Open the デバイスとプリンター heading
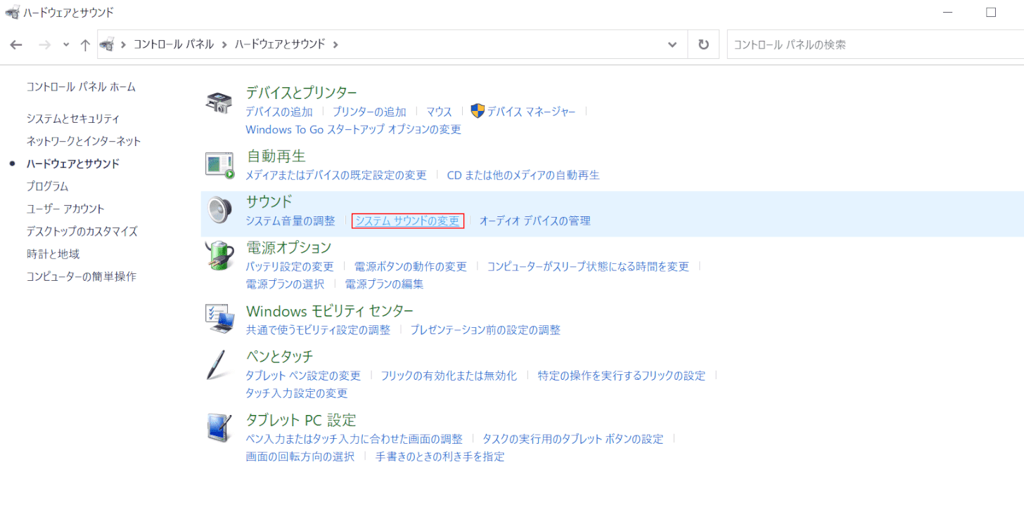This screenshot has width=1024, height=514. pyautogui.click(x=302, y=93)
